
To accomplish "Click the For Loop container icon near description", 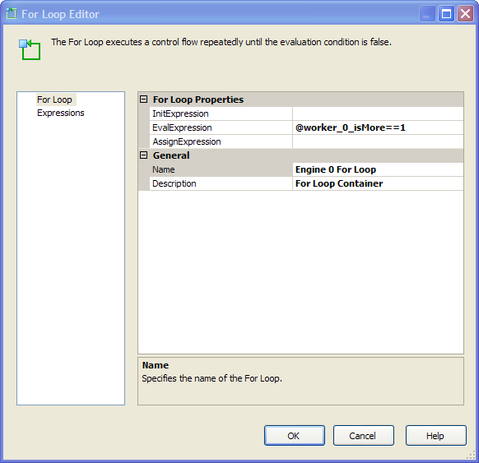I will point(30,49).
